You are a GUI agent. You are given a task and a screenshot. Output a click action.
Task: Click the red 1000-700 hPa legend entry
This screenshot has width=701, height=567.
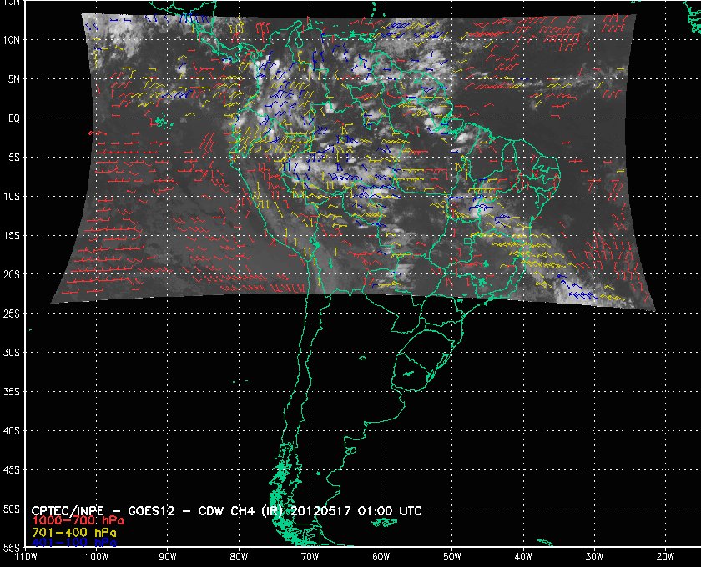pyautogui.click(x=78, y=520)
